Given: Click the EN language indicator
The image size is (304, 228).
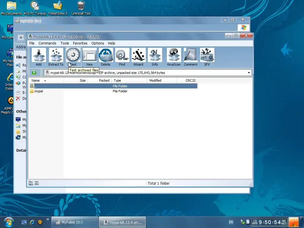Looking at the screenshot, I should point(231,222).
